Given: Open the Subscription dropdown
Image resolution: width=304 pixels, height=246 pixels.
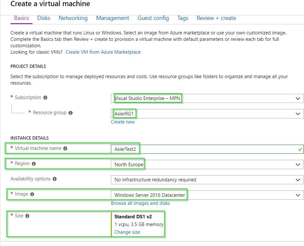Looking at the screenshot, I should point(207,98).
